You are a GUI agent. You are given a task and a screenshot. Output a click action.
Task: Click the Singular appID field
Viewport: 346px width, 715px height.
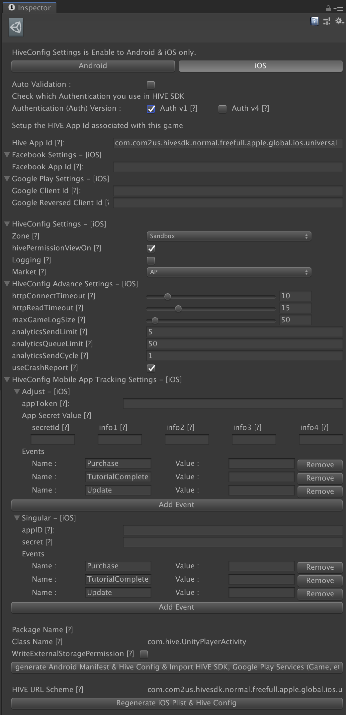233,530
